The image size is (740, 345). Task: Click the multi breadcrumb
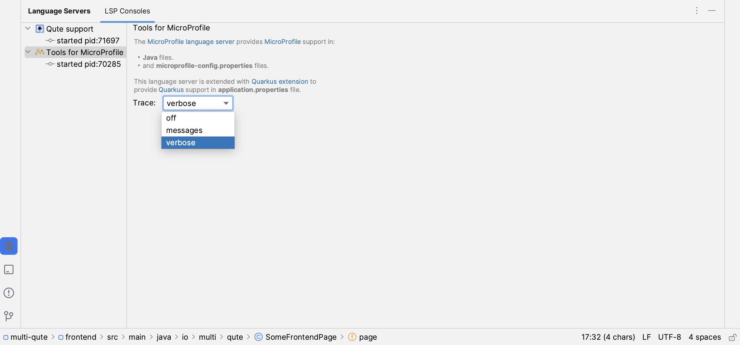point(207,337)
